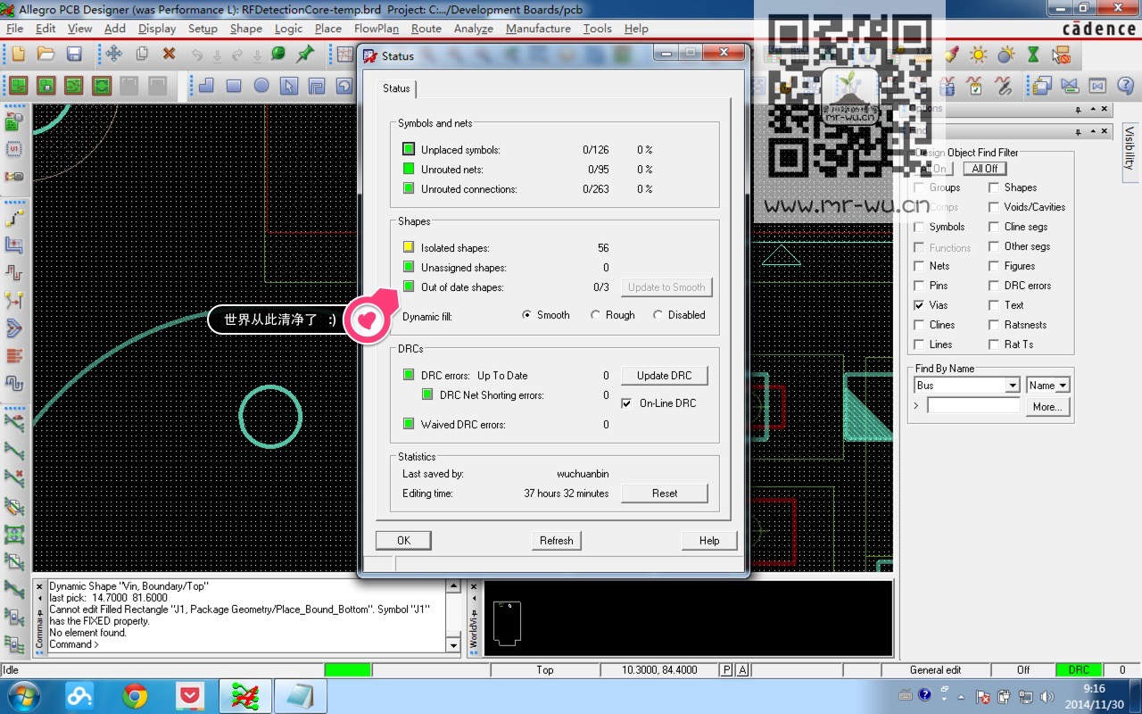The height and width of the screenshot is (714, 1142).
Task: Click the highlight brush icon in toolbar
Action: coord(952,54)
